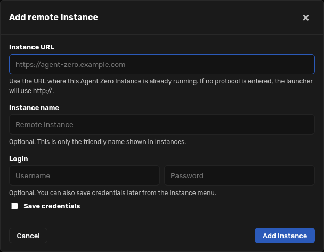The height and width of the screenshot is (252, 324).
Task: Enable the Save credentials checkbox
Action: [15, 206]
